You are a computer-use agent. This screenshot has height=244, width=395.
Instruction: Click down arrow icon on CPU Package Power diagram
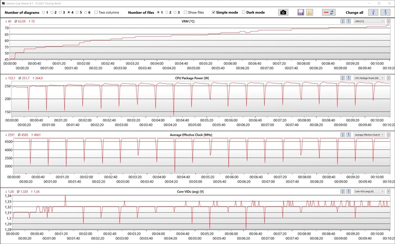point(349,78)
